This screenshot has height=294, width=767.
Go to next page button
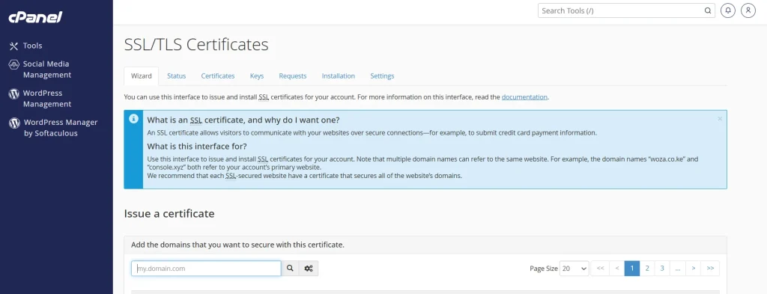coord(693,268)
